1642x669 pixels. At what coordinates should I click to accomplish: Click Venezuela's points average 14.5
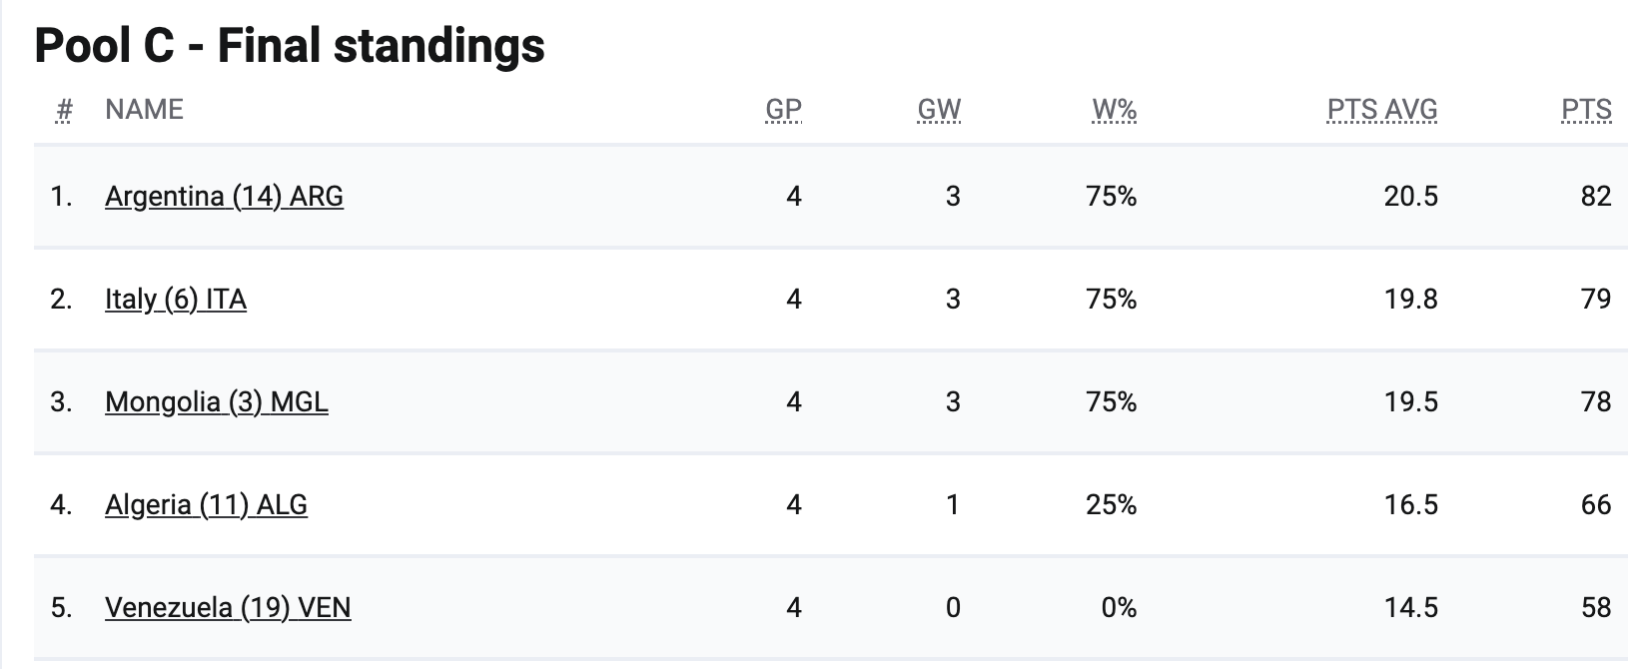coord(1410,608)
